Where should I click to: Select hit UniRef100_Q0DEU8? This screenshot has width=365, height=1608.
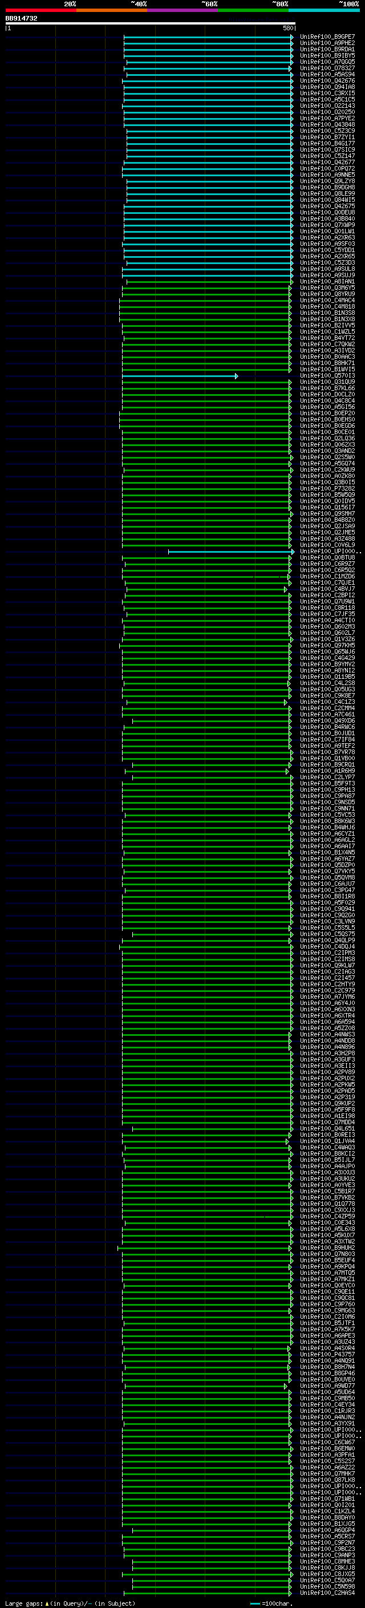327,212
